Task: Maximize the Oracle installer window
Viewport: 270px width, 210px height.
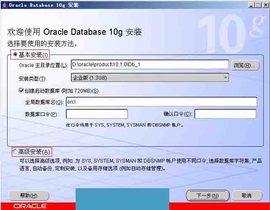Action: click(258, 5)
